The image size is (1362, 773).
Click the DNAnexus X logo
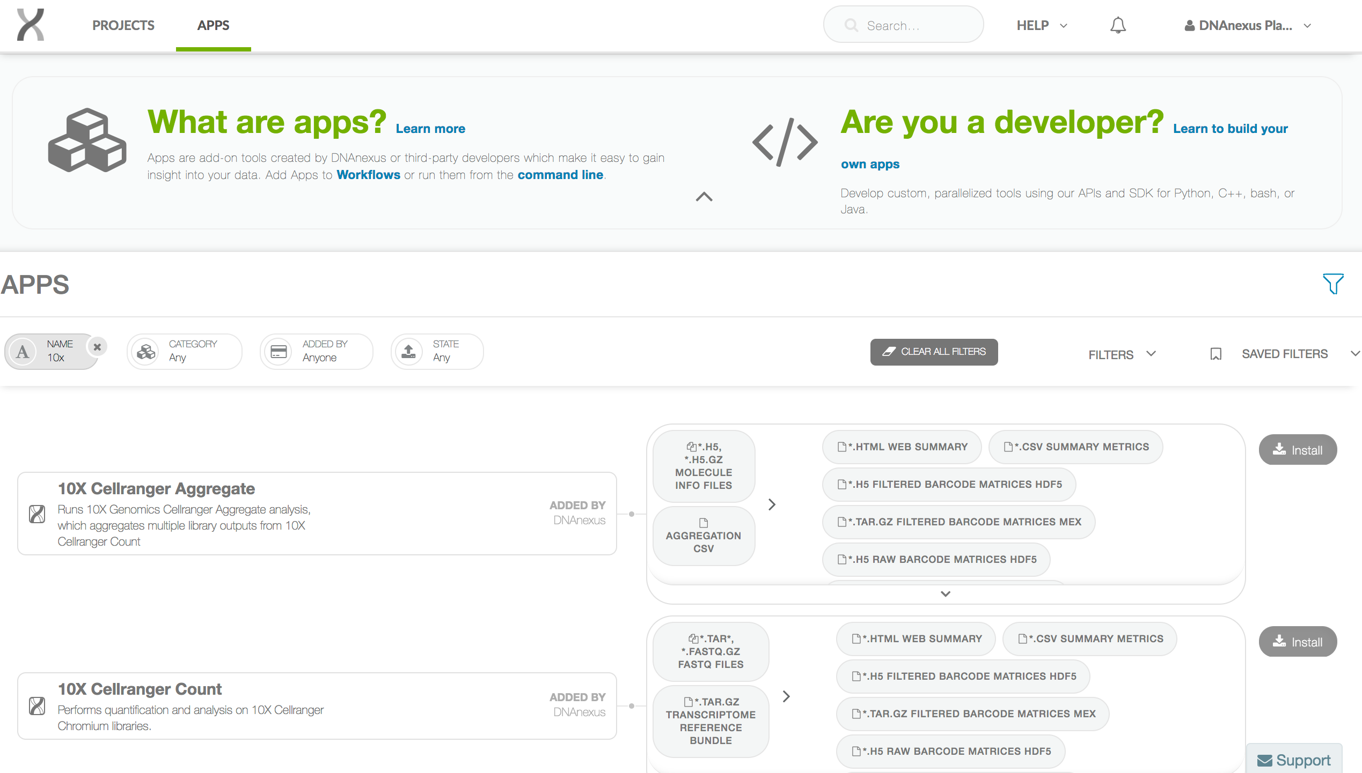(x=31, y=25)
